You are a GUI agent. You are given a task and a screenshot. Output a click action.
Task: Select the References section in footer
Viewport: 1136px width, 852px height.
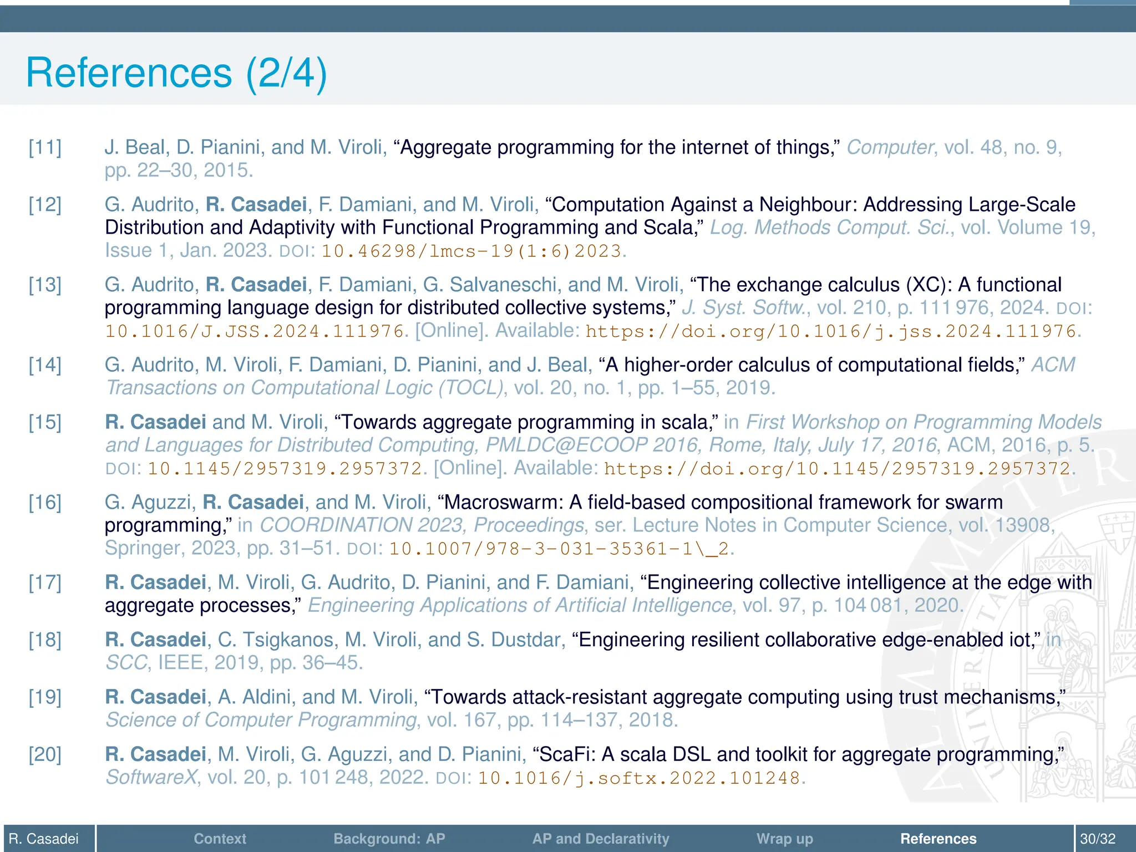click(938, 839)
